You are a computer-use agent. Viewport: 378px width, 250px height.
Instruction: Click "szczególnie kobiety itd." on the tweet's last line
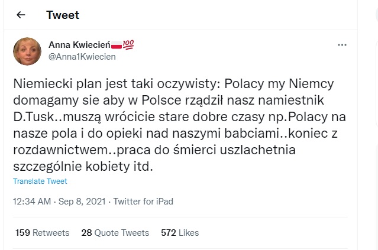pyautogui.click(x=83, y=167)
